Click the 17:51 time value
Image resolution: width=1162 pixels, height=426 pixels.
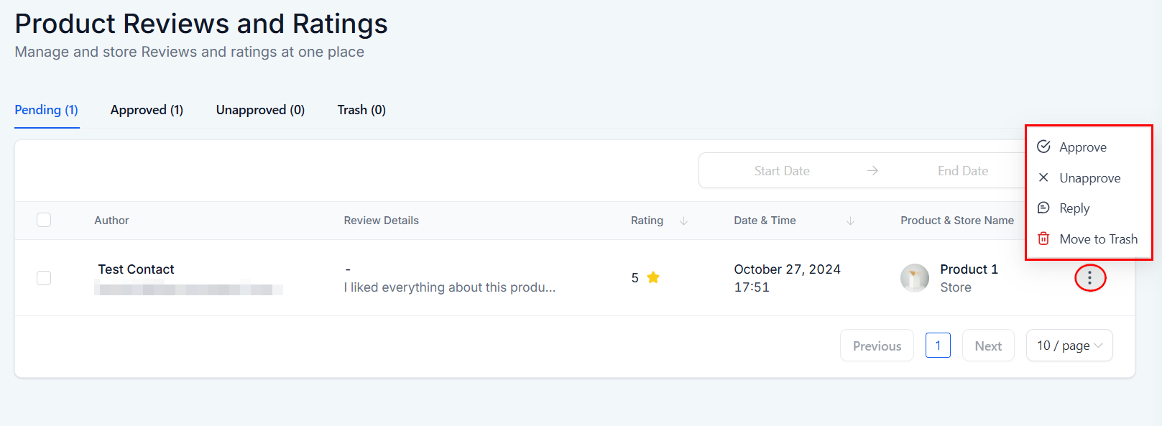coord(752,287)
